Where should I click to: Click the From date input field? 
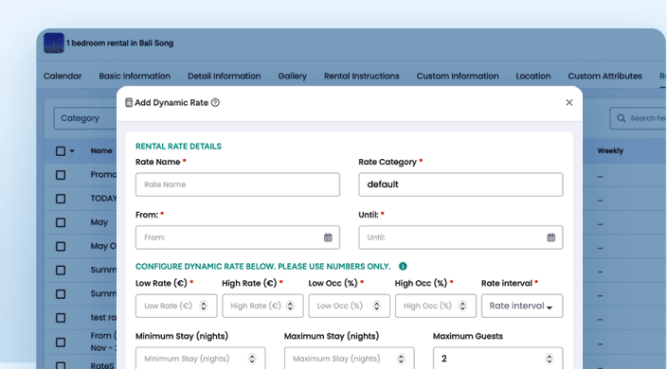pos(238,237)
